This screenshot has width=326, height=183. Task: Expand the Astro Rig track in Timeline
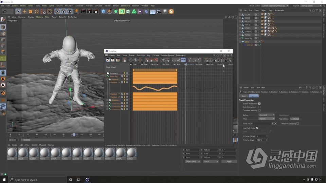[x=105, y=76]
